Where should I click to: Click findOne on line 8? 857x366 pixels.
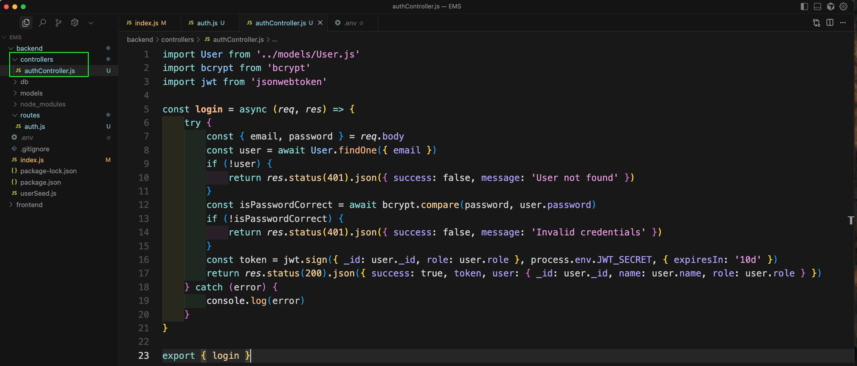click(x=357, y=150)
